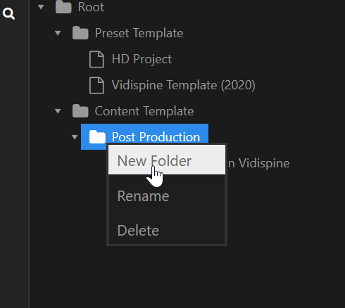
Task: Click the HD Project file icon
Action: pos(96,59)
